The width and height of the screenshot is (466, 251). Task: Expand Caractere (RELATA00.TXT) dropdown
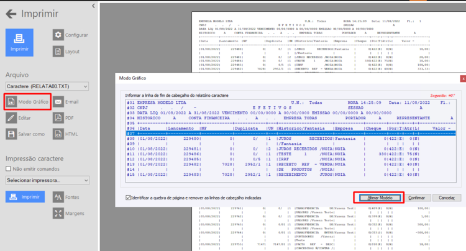coord(47,86)
